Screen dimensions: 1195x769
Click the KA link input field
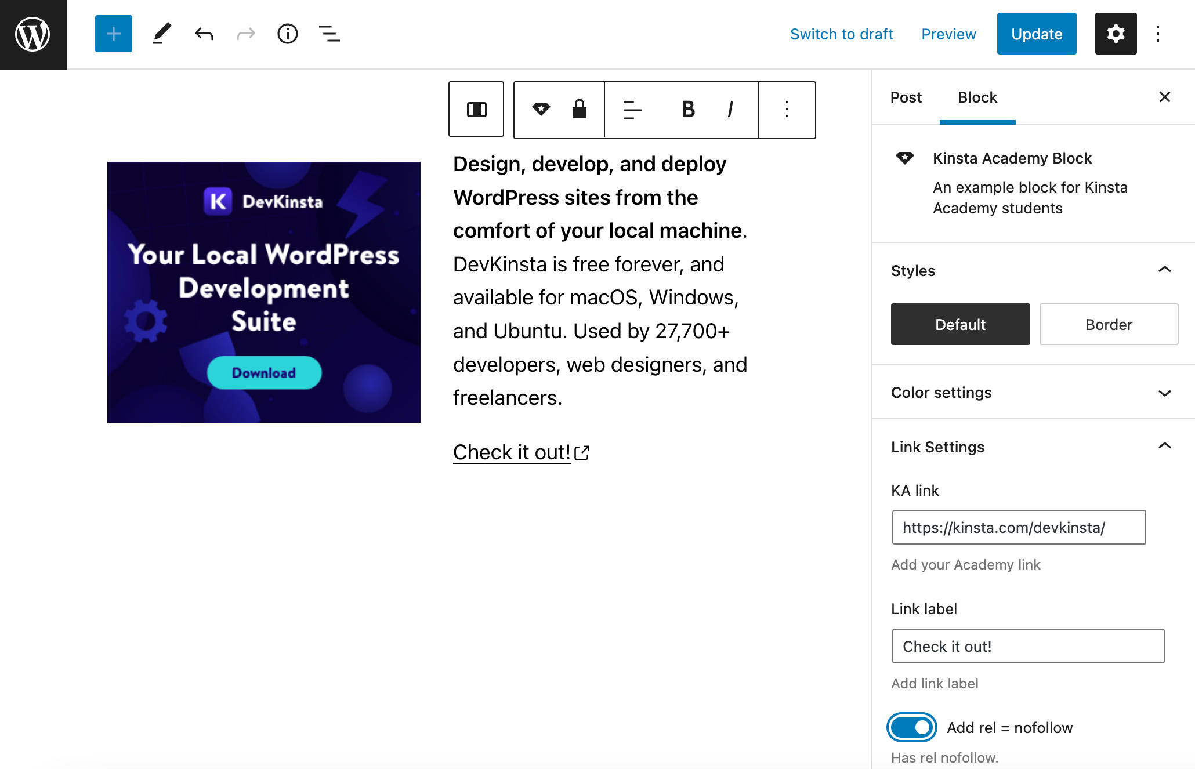[x=1029, y=527]
